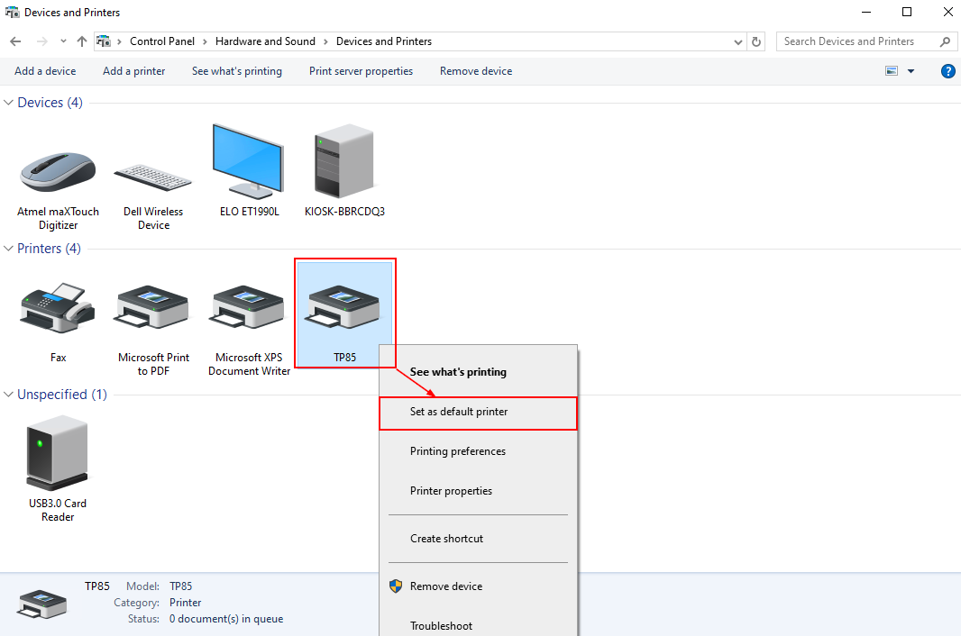
Task: Open the Help question mark icon
Action: click(x=947, y=71)
